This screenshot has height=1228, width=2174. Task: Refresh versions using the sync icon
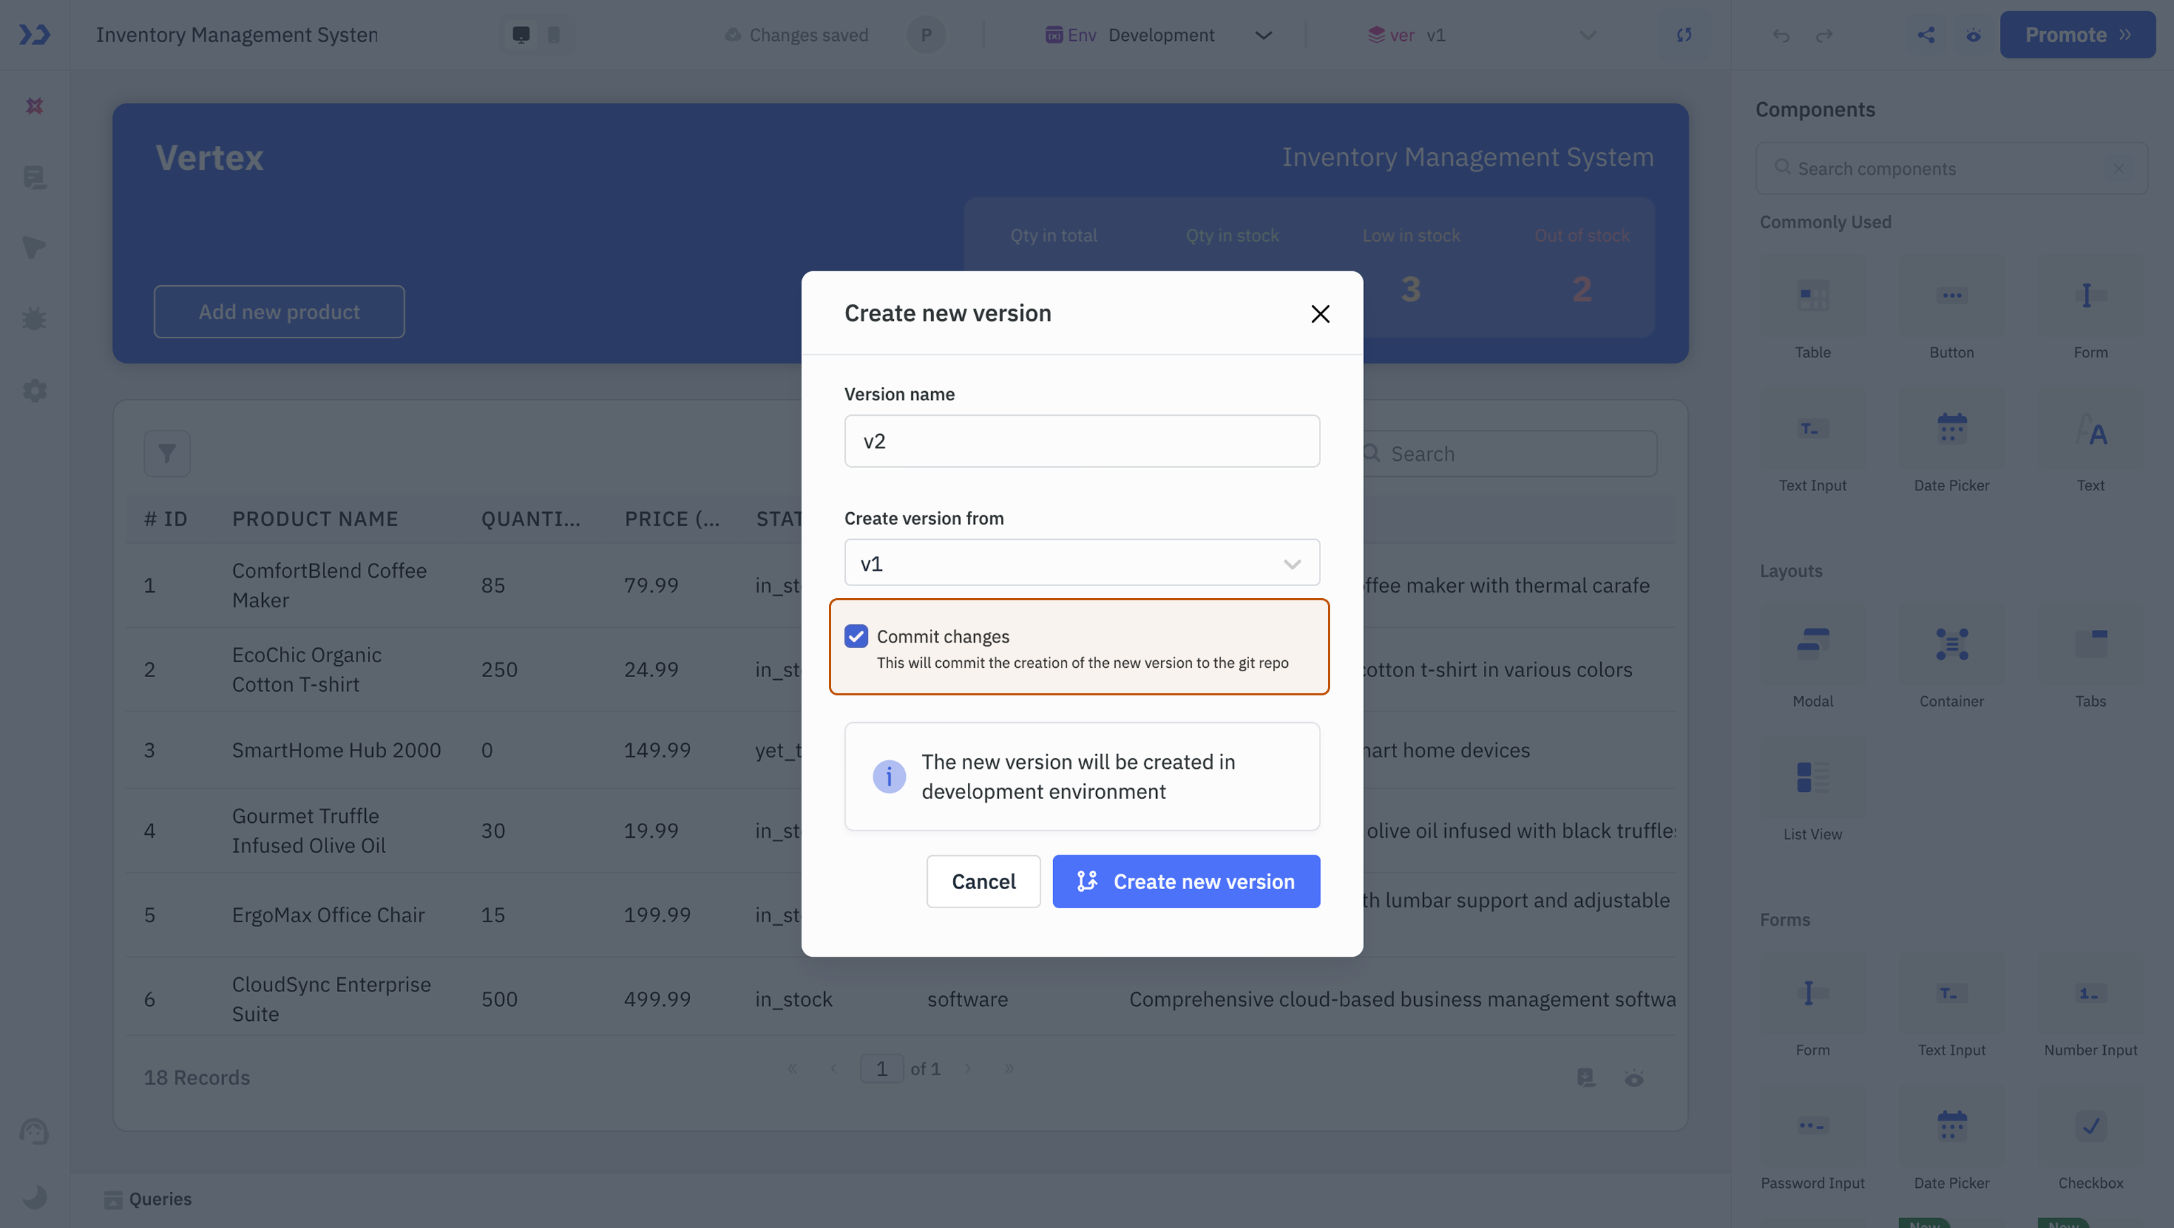tap(1683, 35)
